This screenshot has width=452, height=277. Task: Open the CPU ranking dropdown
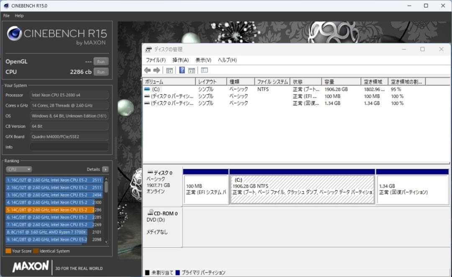click(18, 169)
